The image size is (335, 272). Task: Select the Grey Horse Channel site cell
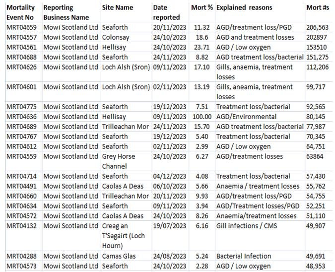[119, 161]
